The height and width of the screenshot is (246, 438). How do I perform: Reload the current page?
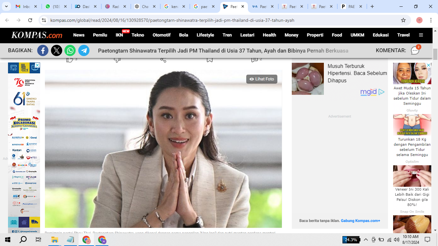click(30, 20)
